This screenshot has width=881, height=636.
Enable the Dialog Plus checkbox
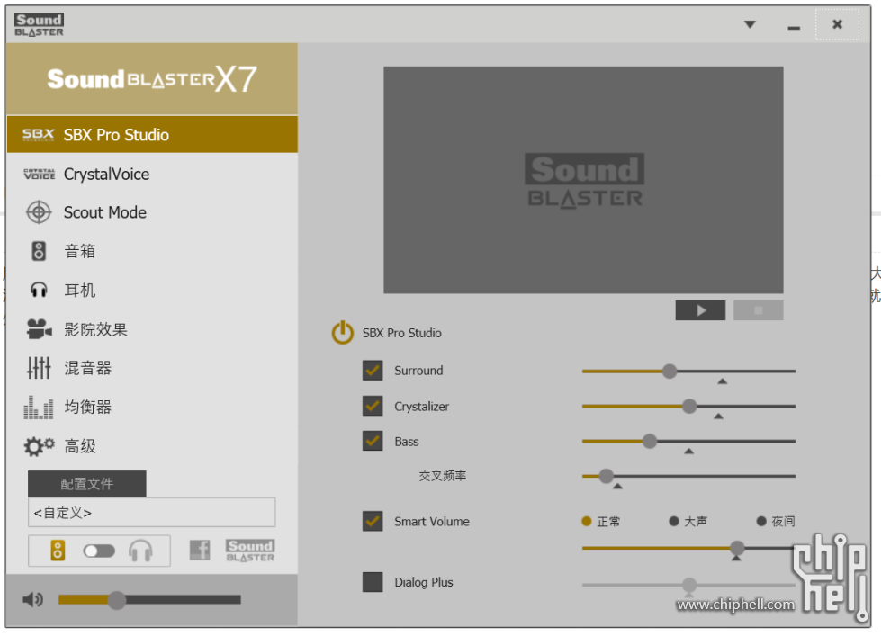[x=373, y=582]
